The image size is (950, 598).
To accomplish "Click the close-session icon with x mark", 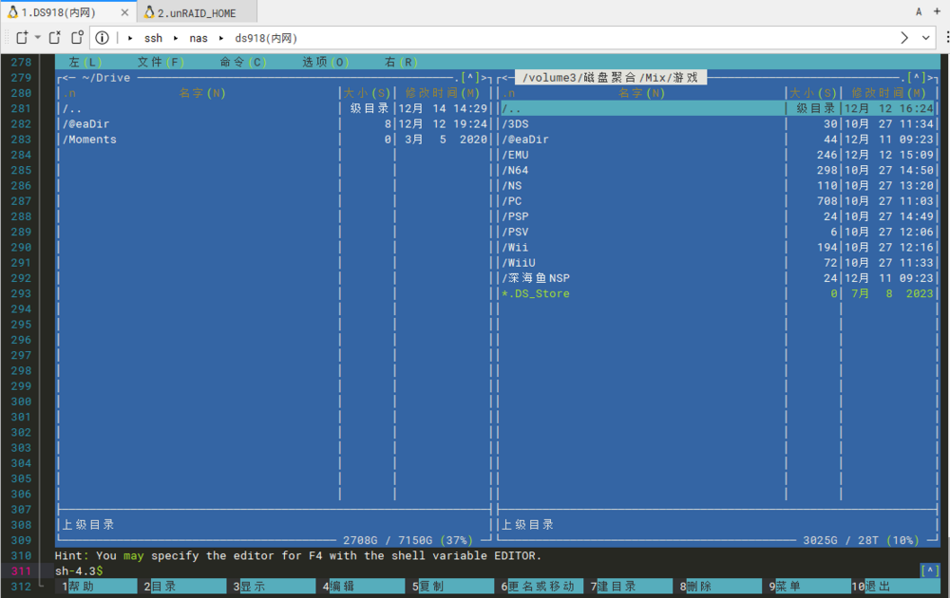I will (54, 38).
